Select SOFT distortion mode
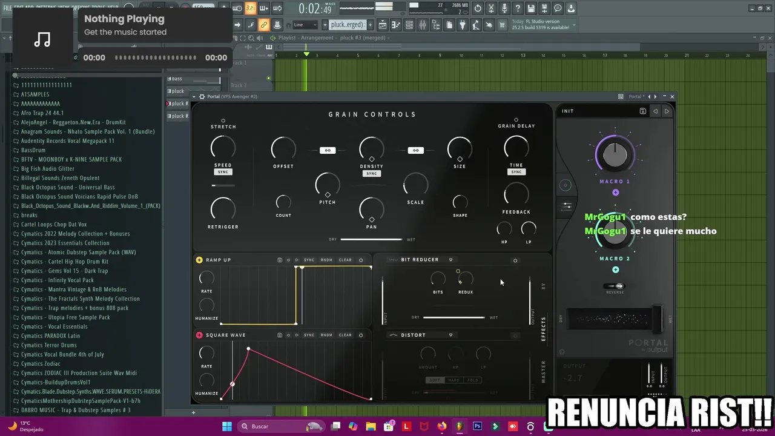The width and height of the screenshot is (775, 436). click(x=435, y=380)
